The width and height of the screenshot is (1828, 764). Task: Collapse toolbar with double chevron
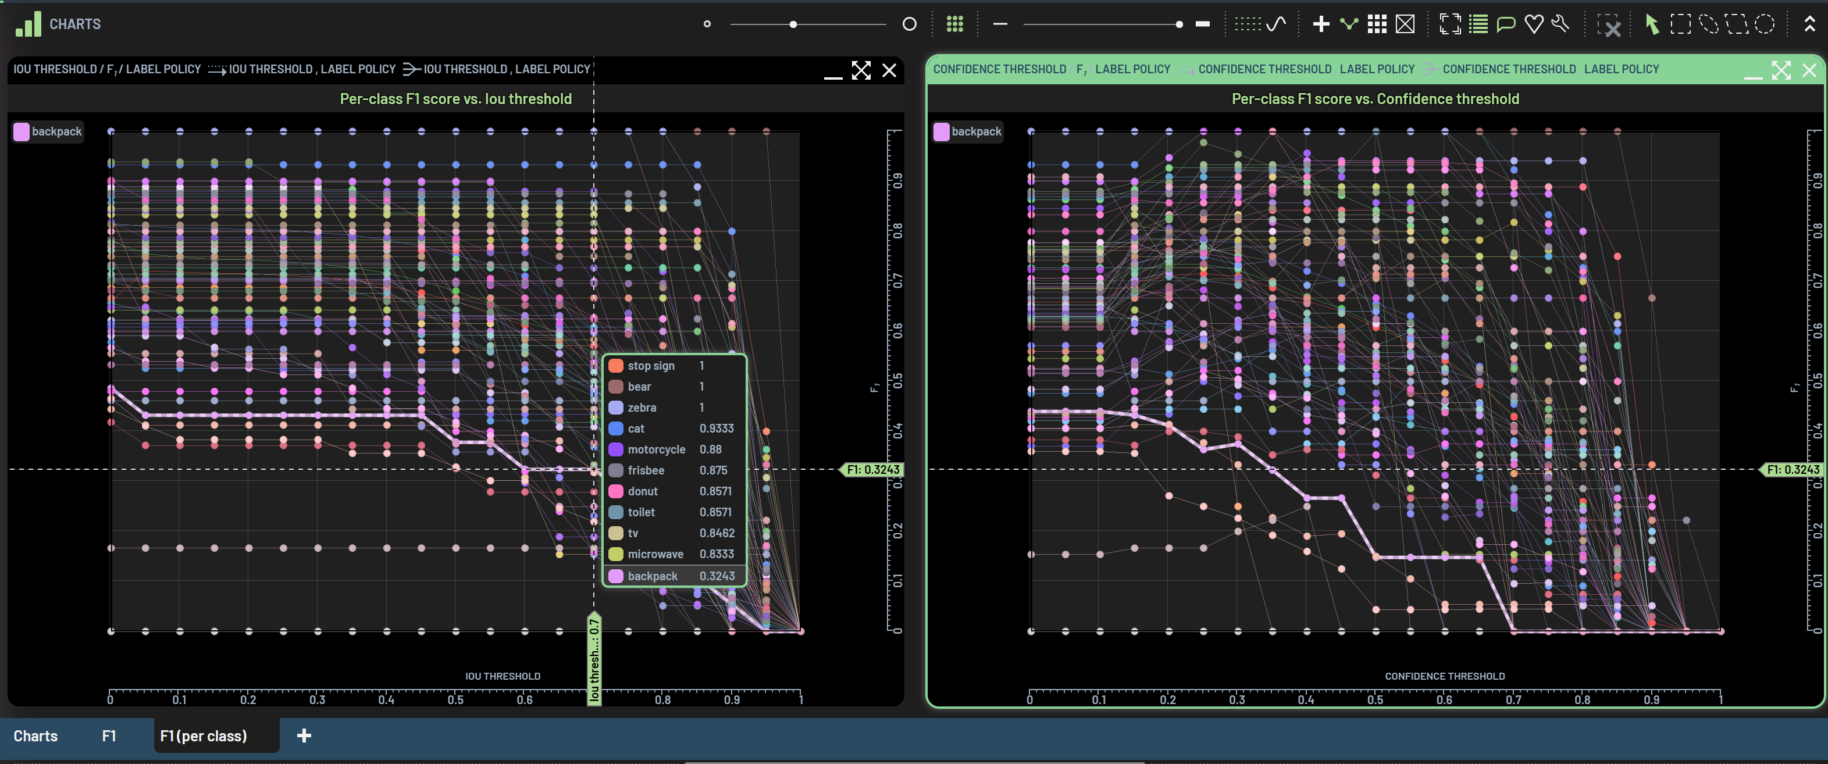(x=1809, y=24)
